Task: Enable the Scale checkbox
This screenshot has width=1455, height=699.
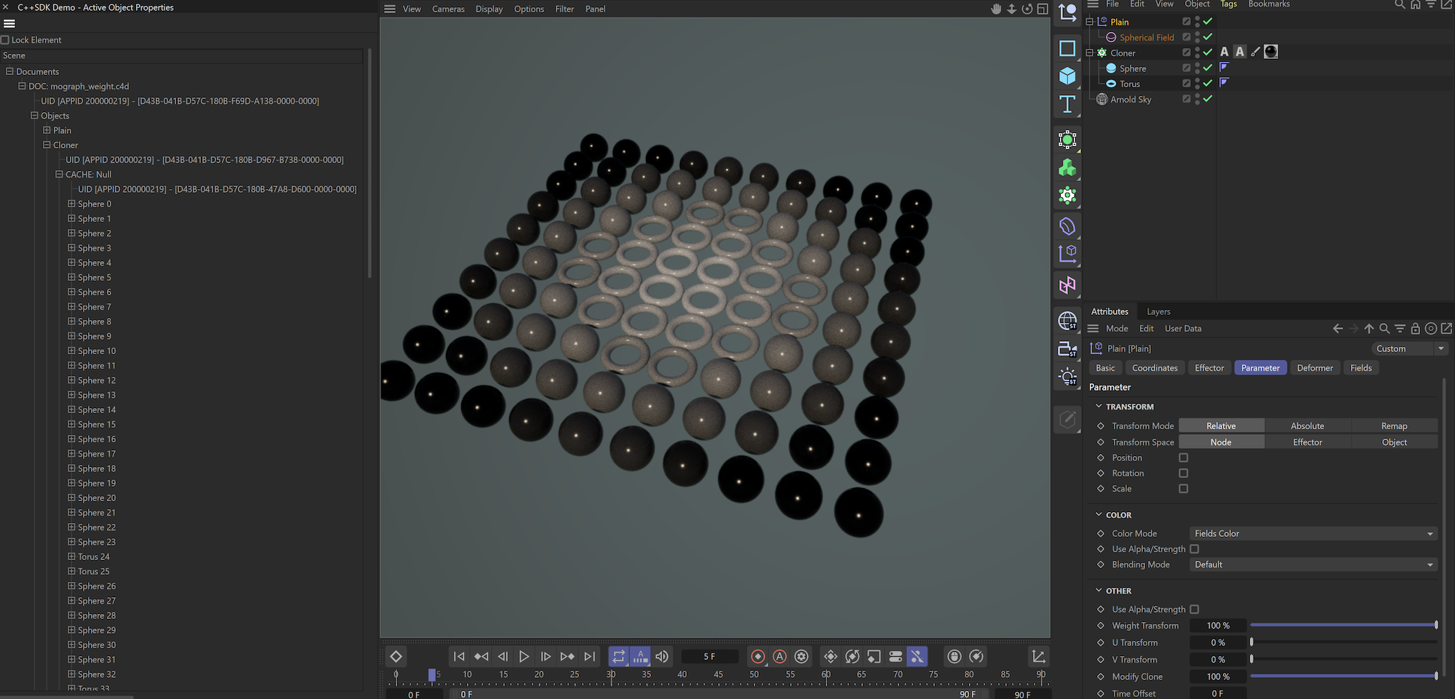Action: click(x=1184, y=489)
